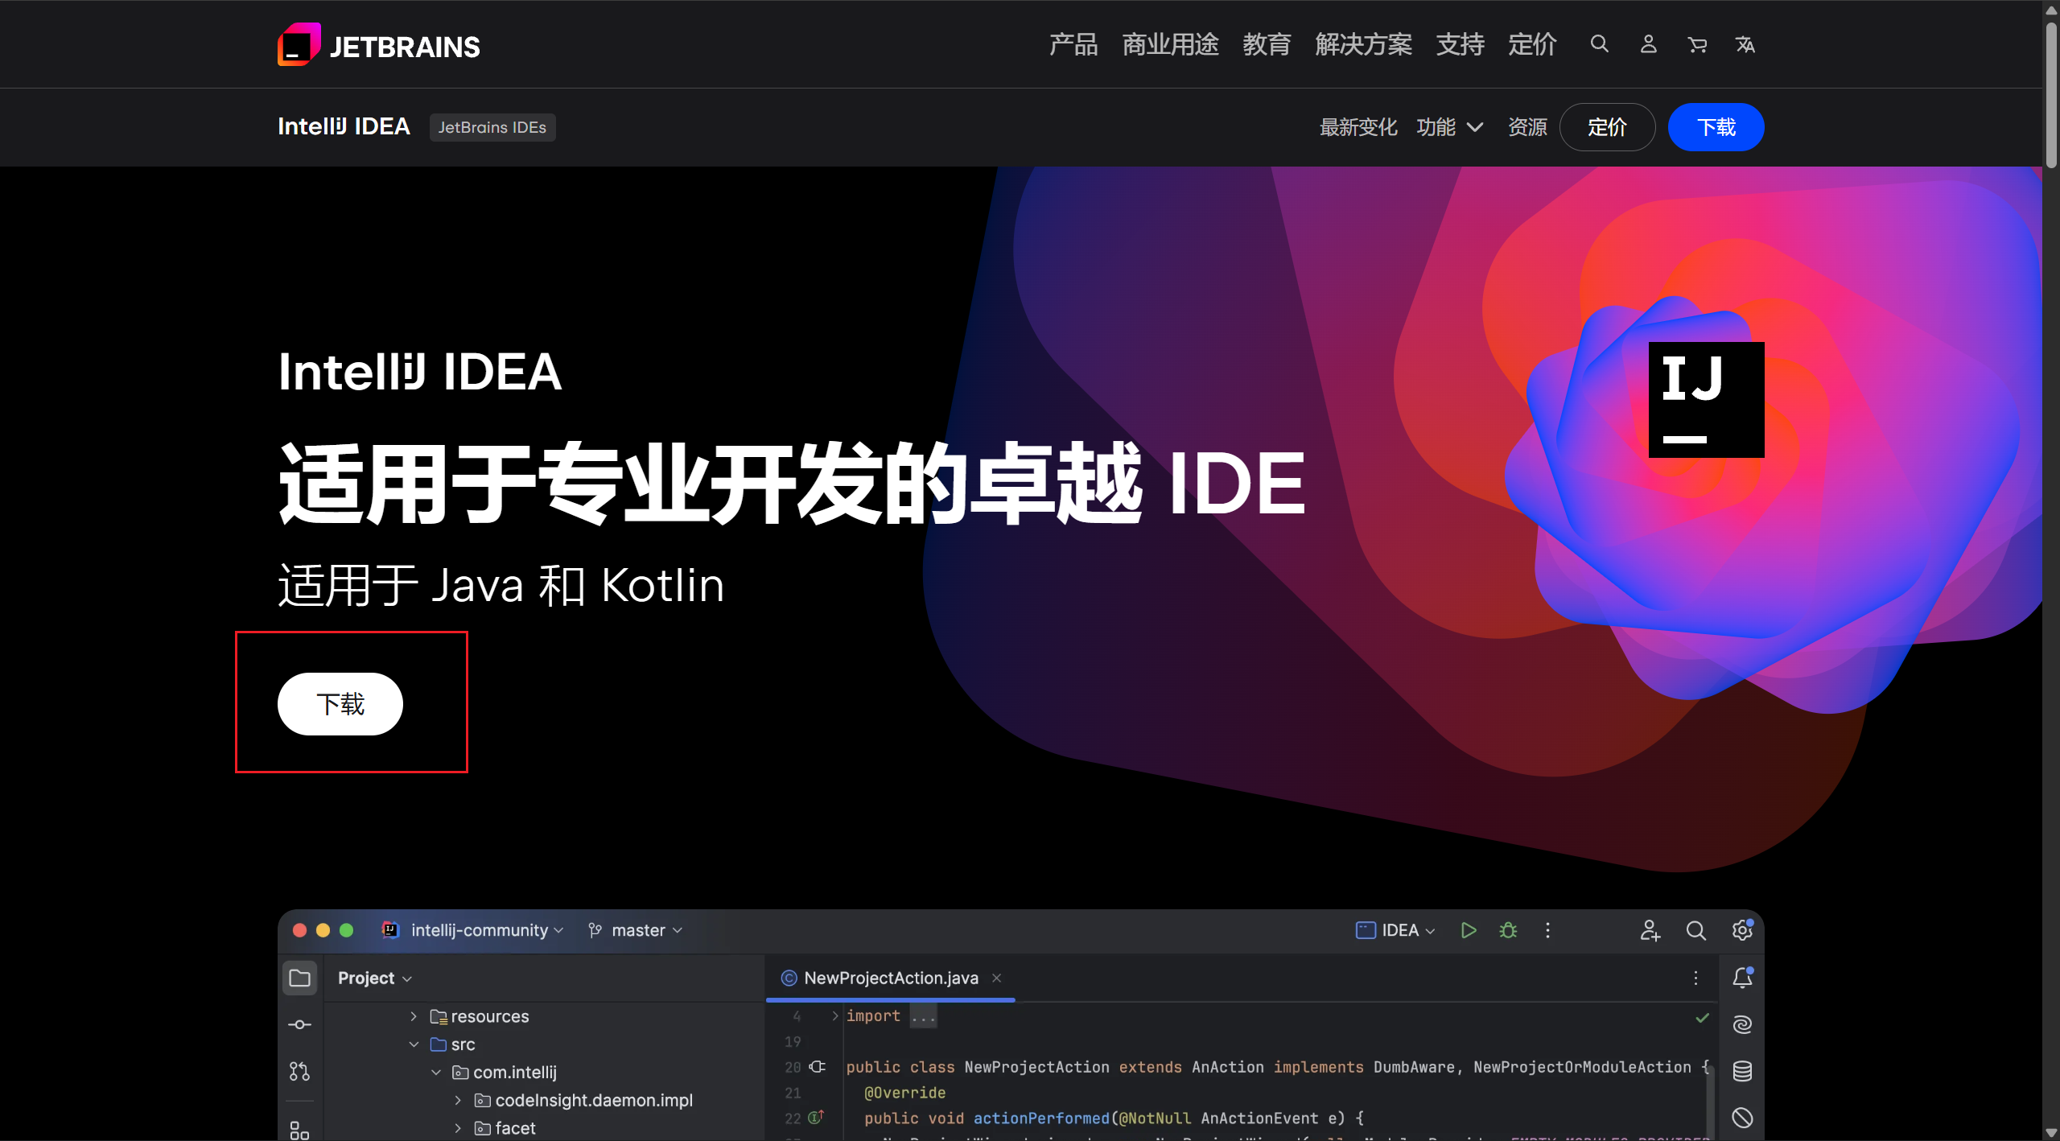
Task: Toggle the Project tool window folder icon
Action: pyautogui.click(x=300, y=978)
